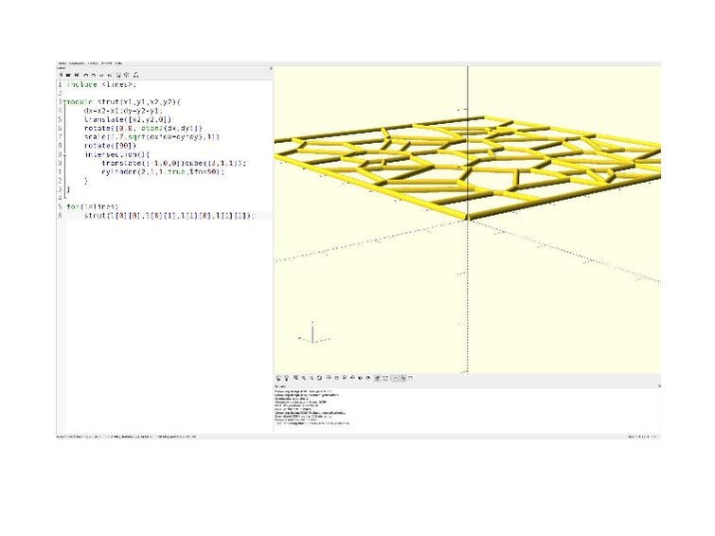This screenshot has height=536, width=715.
Task: Click the New file icon in editor toolbar
Action: (61, 75)
